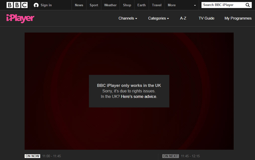Viewport: 255px width, 160px height.
Task: Click 'Sorry, it's due to rights issues.' text
Action: click(x=129, y=91)
